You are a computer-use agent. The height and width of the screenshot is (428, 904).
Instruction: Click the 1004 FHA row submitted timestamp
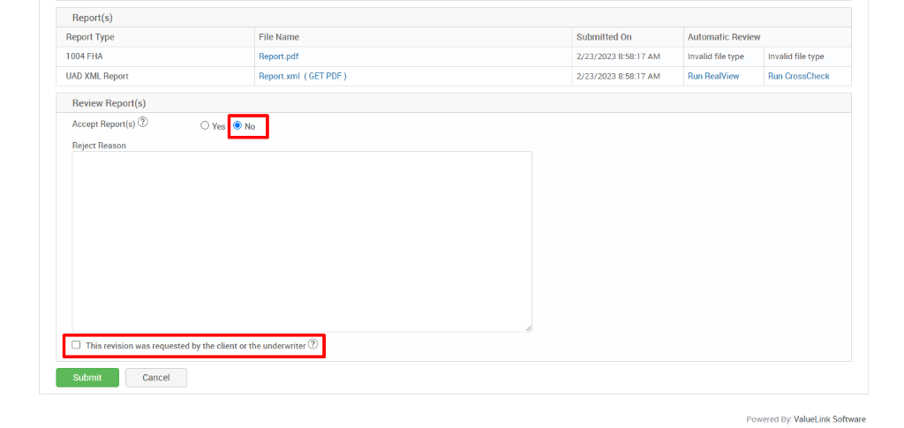tap(618, 56)
